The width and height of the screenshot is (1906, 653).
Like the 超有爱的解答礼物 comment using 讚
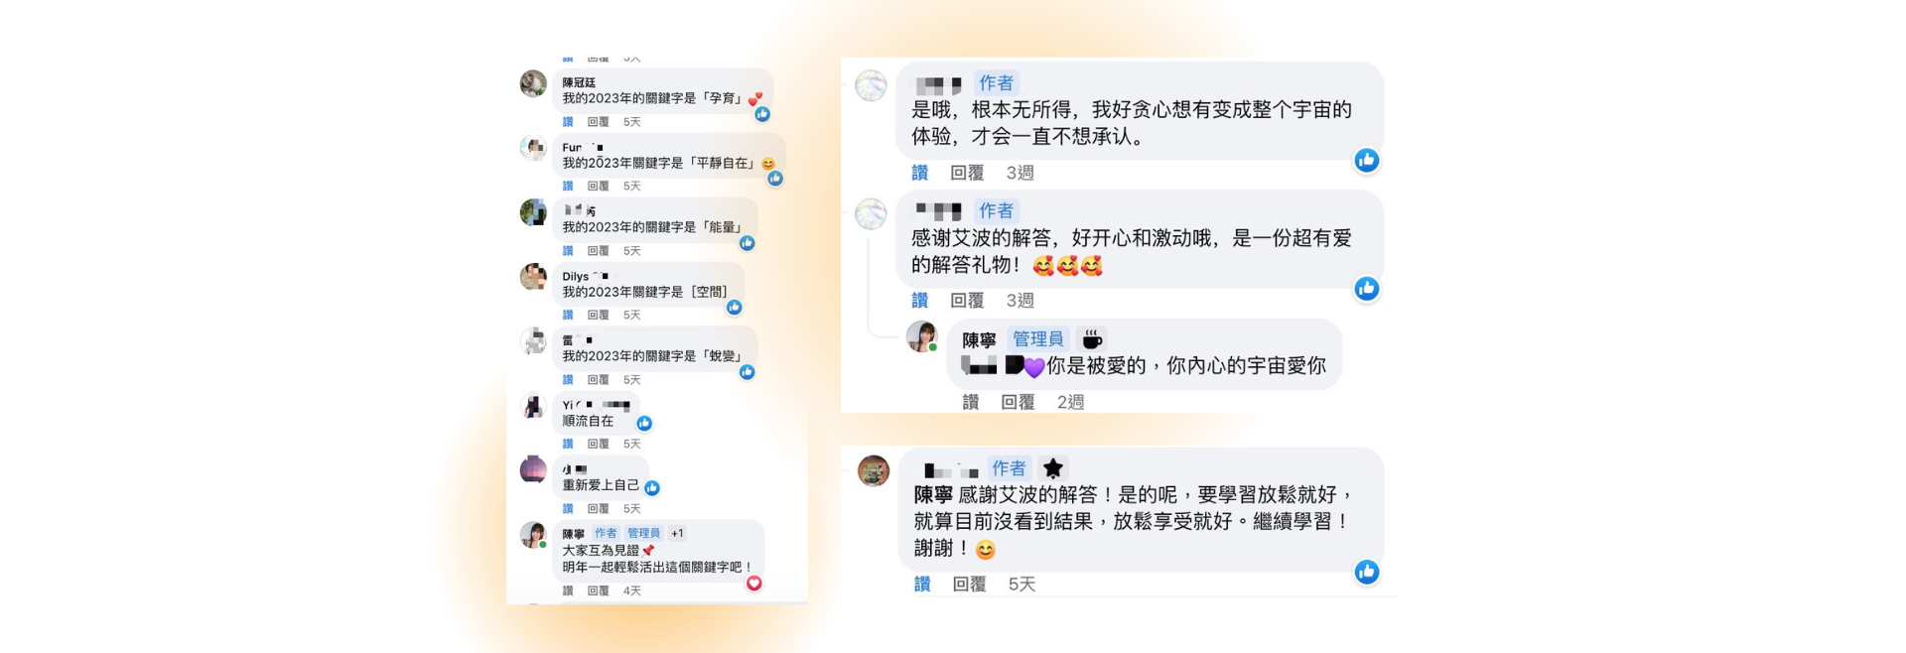[919, 300]
